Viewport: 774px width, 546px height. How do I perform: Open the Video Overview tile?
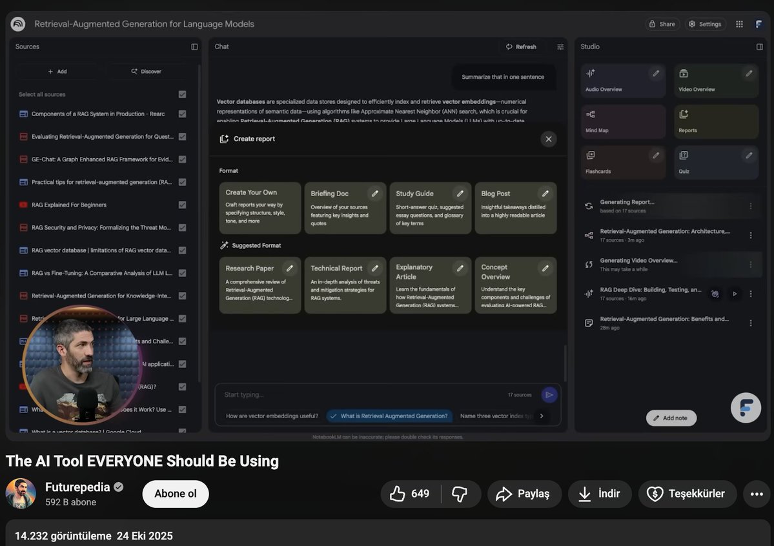pyautogui.click(x=717, y=81)
